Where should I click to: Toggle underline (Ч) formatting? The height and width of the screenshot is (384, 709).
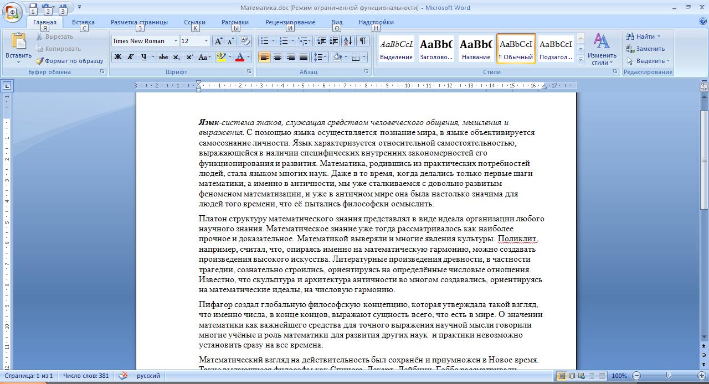[144, 57]
